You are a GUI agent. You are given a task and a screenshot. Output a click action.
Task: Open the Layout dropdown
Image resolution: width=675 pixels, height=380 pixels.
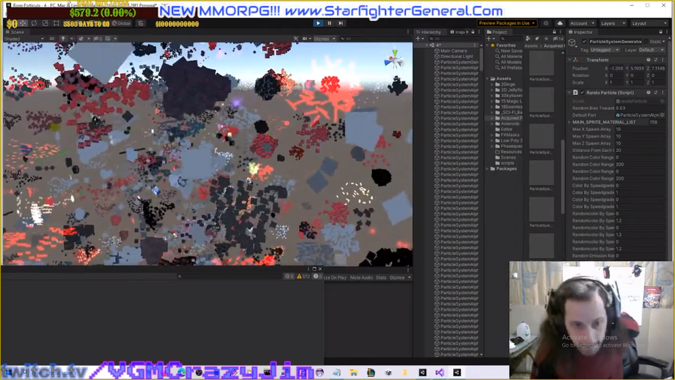point(649,23)
